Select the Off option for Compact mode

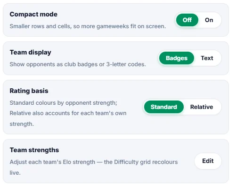pos(187,20)
